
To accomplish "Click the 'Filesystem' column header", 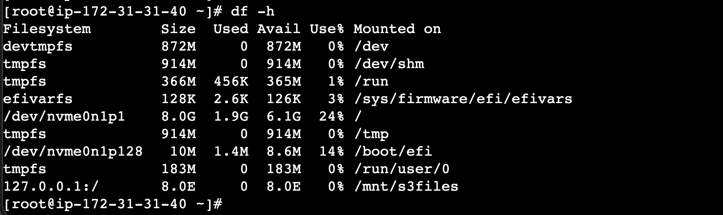I will tap(47, 29).
